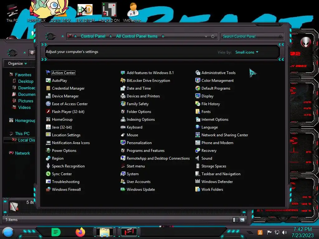319x239 pixels.
Task: Open the Folder Options link
Action: 139,112
